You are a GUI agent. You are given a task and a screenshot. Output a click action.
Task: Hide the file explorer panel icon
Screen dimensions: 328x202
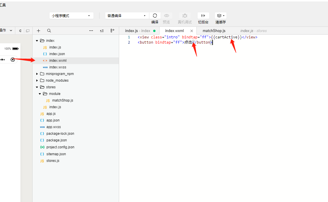(x=112, y=31)
